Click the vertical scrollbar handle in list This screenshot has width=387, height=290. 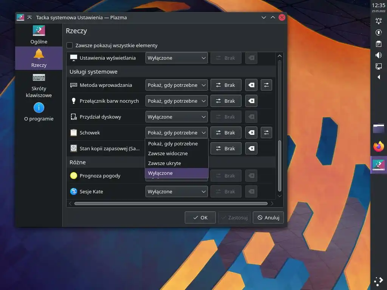pyautogui.click(x=280, y=166)
